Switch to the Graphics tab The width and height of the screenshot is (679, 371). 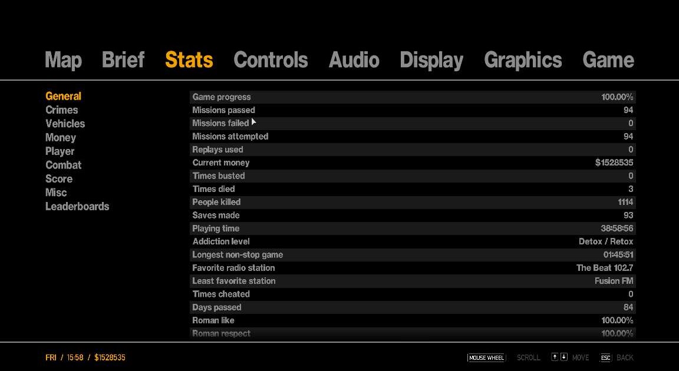point(523,59)
